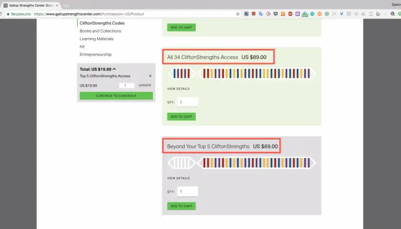Click the magnifier extension icon
Image resolution: width=401 pixels, height=229 pixels.
point(392,14)
